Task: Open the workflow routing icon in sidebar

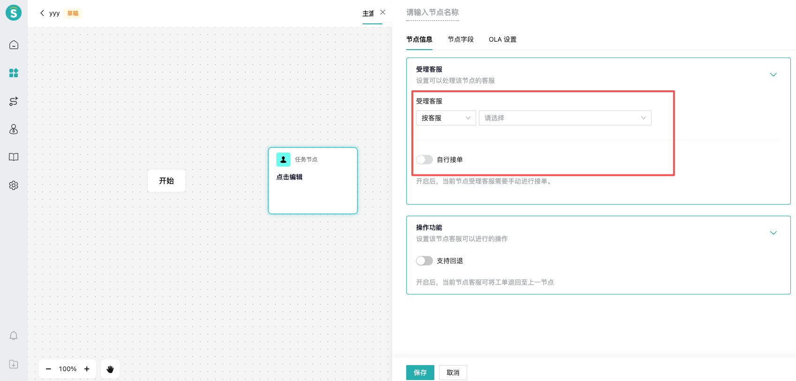Action: [14, 101]
